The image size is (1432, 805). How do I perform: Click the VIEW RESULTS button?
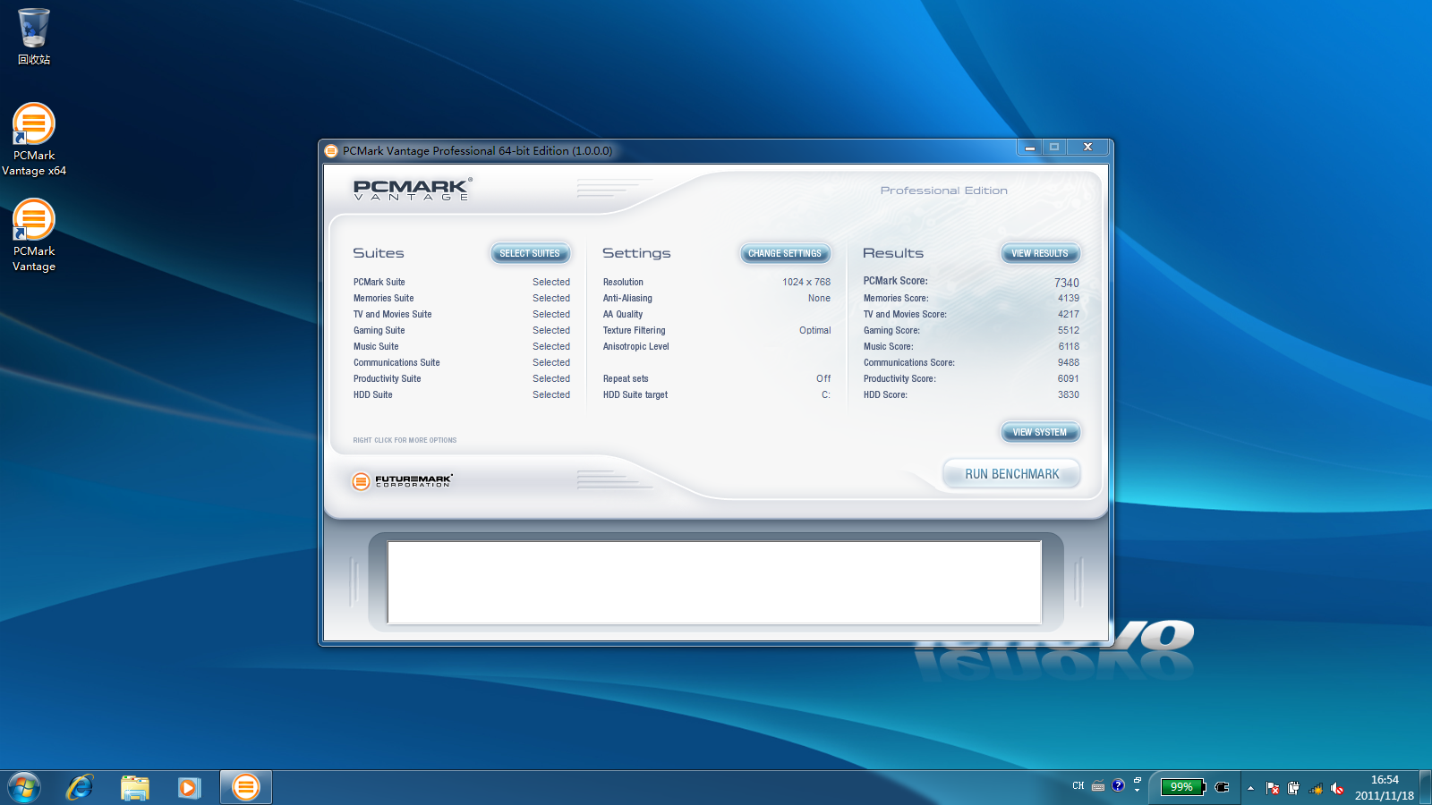click(1040, 253)
